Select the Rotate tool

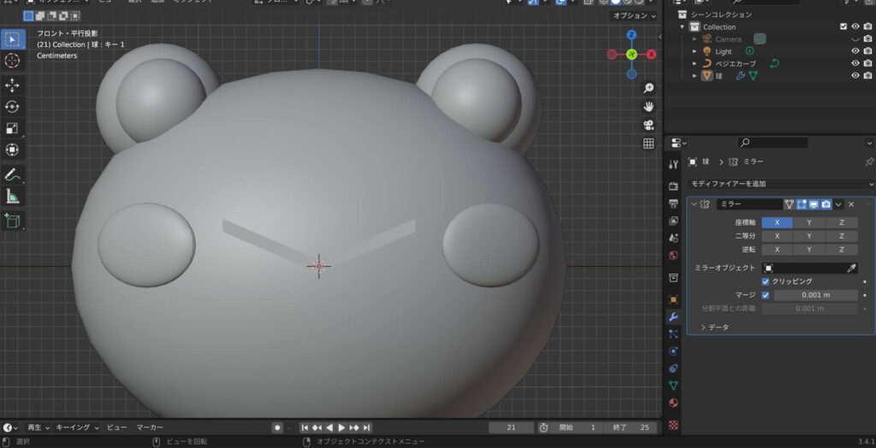(x=13, y=107)
